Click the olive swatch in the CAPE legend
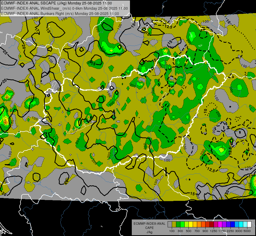The width and height of the screenshot is (256, 236). 174,224
